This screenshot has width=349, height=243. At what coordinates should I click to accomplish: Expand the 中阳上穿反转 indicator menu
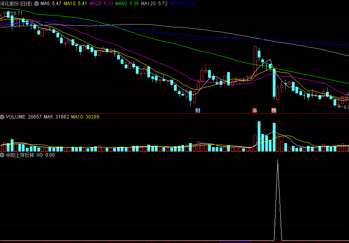coord(2,155)
